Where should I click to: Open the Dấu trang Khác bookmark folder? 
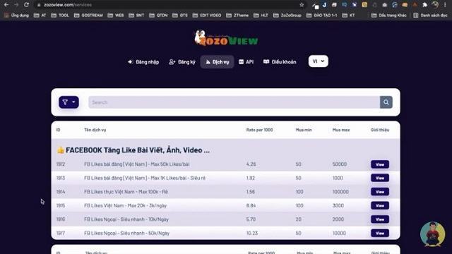coord(389,16)
